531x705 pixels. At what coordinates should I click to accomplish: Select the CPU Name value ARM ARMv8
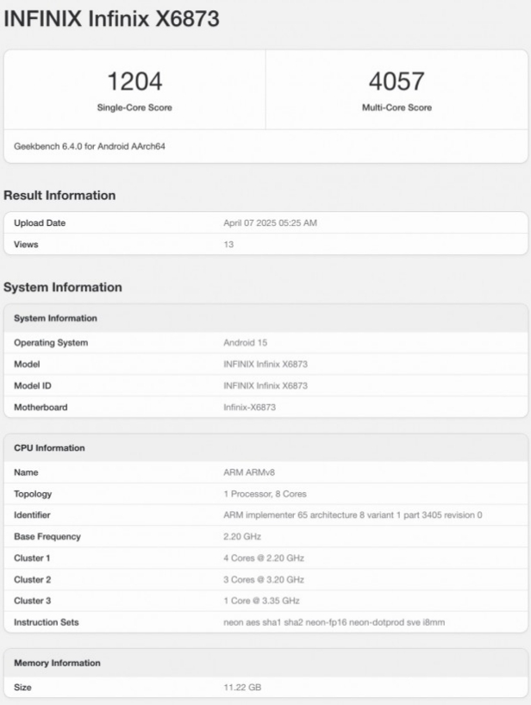point(249,472)
